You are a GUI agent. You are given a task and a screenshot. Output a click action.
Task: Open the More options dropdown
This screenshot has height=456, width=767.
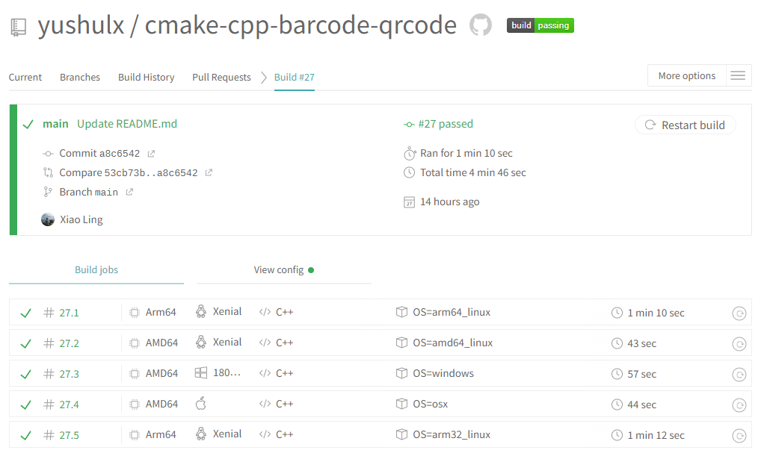[686, 75]
